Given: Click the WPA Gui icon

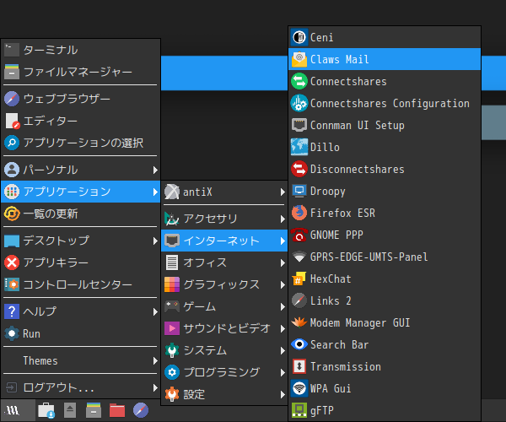Looking at the screenshot, I should [299, 389].
